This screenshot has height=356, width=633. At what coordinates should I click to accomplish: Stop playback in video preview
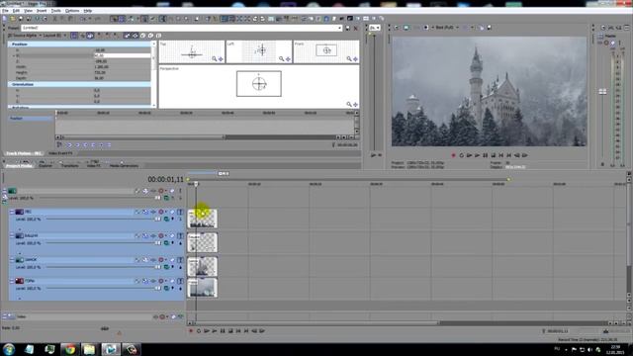pos(493,155)
